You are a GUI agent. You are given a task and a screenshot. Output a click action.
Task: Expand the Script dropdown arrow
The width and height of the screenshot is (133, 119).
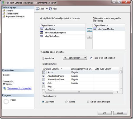coord(47,9)
